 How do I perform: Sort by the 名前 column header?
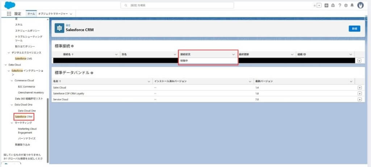[x=57, y=82]
